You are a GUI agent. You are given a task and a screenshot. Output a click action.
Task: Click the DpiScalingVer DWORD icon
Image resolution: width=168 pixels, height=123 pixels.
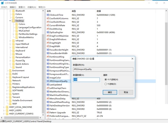click(x=48, y=32)
